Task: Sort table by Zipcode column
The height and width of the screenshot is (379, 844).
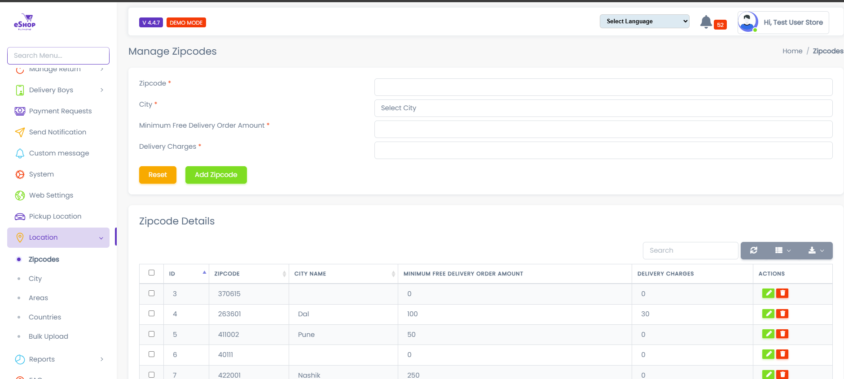Action: coord(249,274)
